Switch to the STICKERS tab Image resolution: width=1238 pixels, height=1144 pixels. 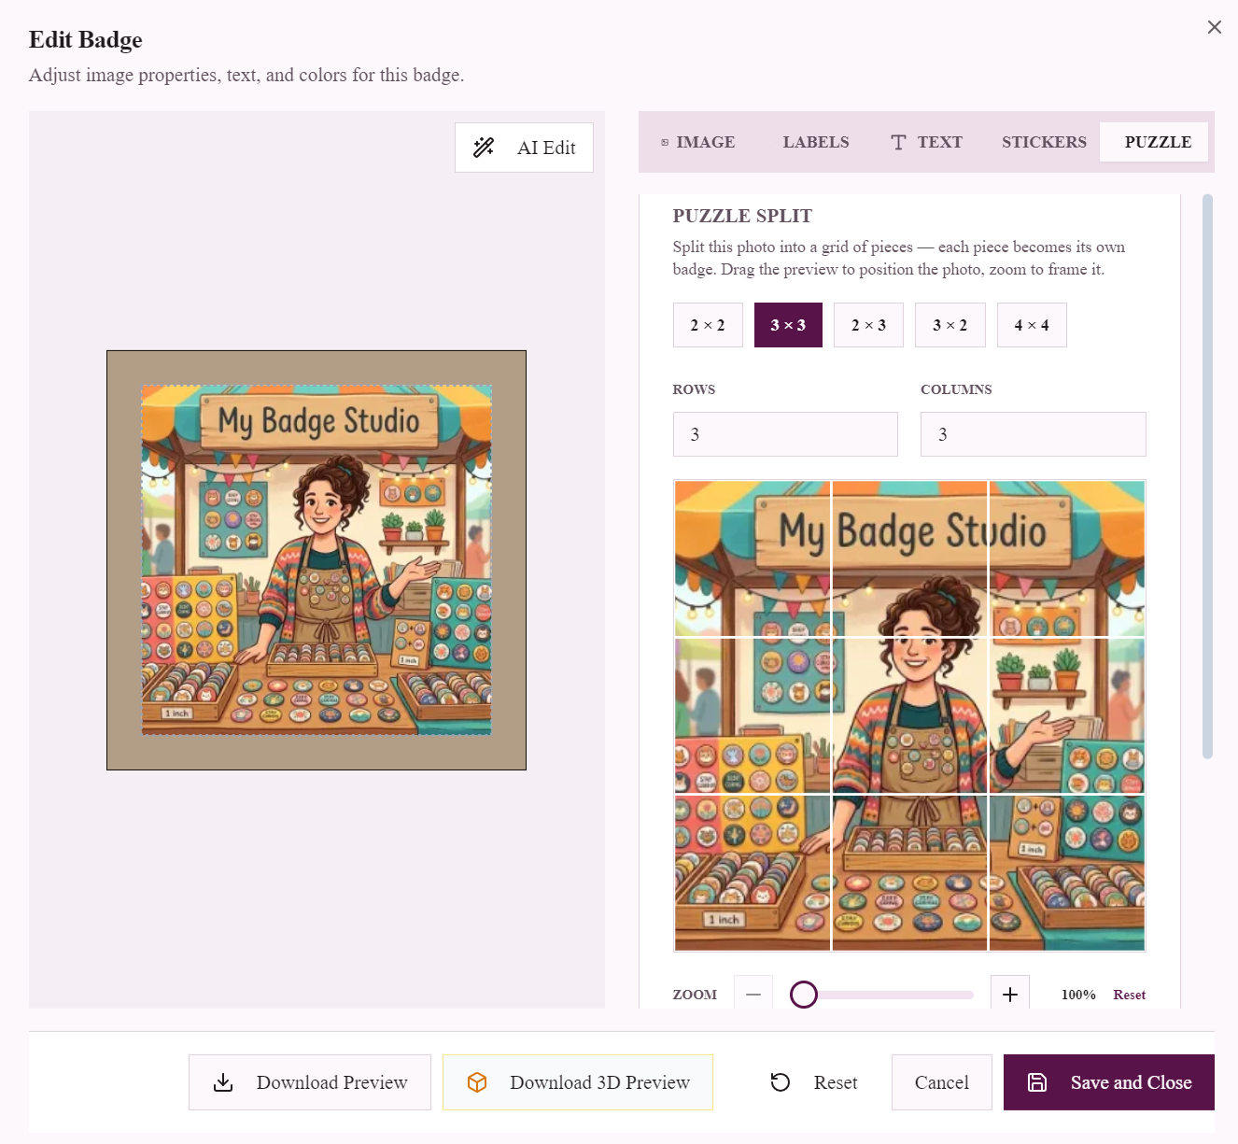click(1044, 142)
